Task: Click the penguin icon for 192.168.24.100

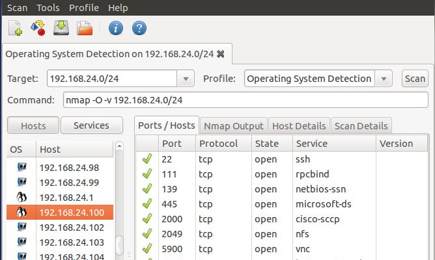Action: coord(21,213)
